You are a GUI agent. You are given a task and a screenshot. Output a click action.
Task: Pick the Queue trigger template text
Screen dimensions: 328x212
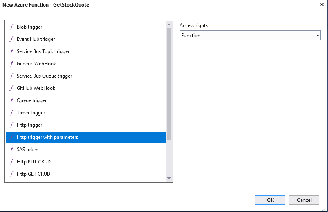[32, 100]
